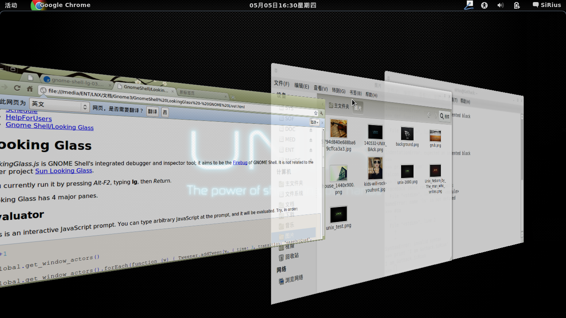Open the 选项 options dropdown
Viewport: 566px width, 318px height.
pos(314,122)
